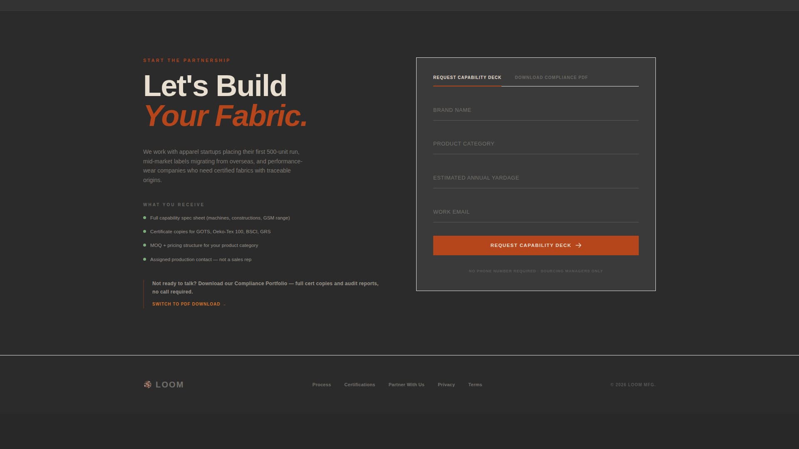Image resolution: width=799 pixels, height=449 pixels.
Task: Open the Partner With Us link
Action: click(x=406, y=385)
